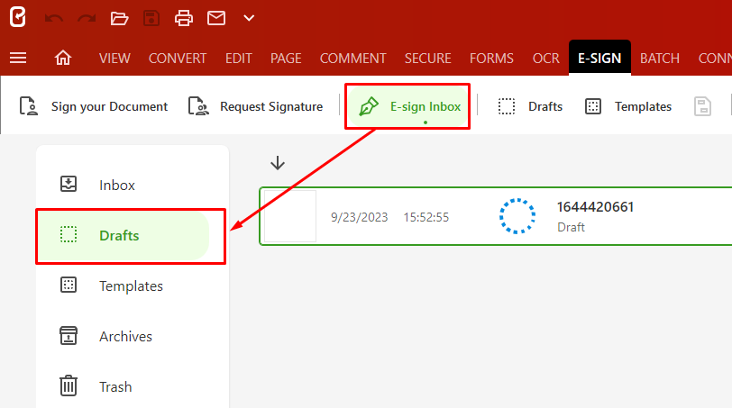Send document by email icon
Viewport: 732px width, 408px height.
216,18
